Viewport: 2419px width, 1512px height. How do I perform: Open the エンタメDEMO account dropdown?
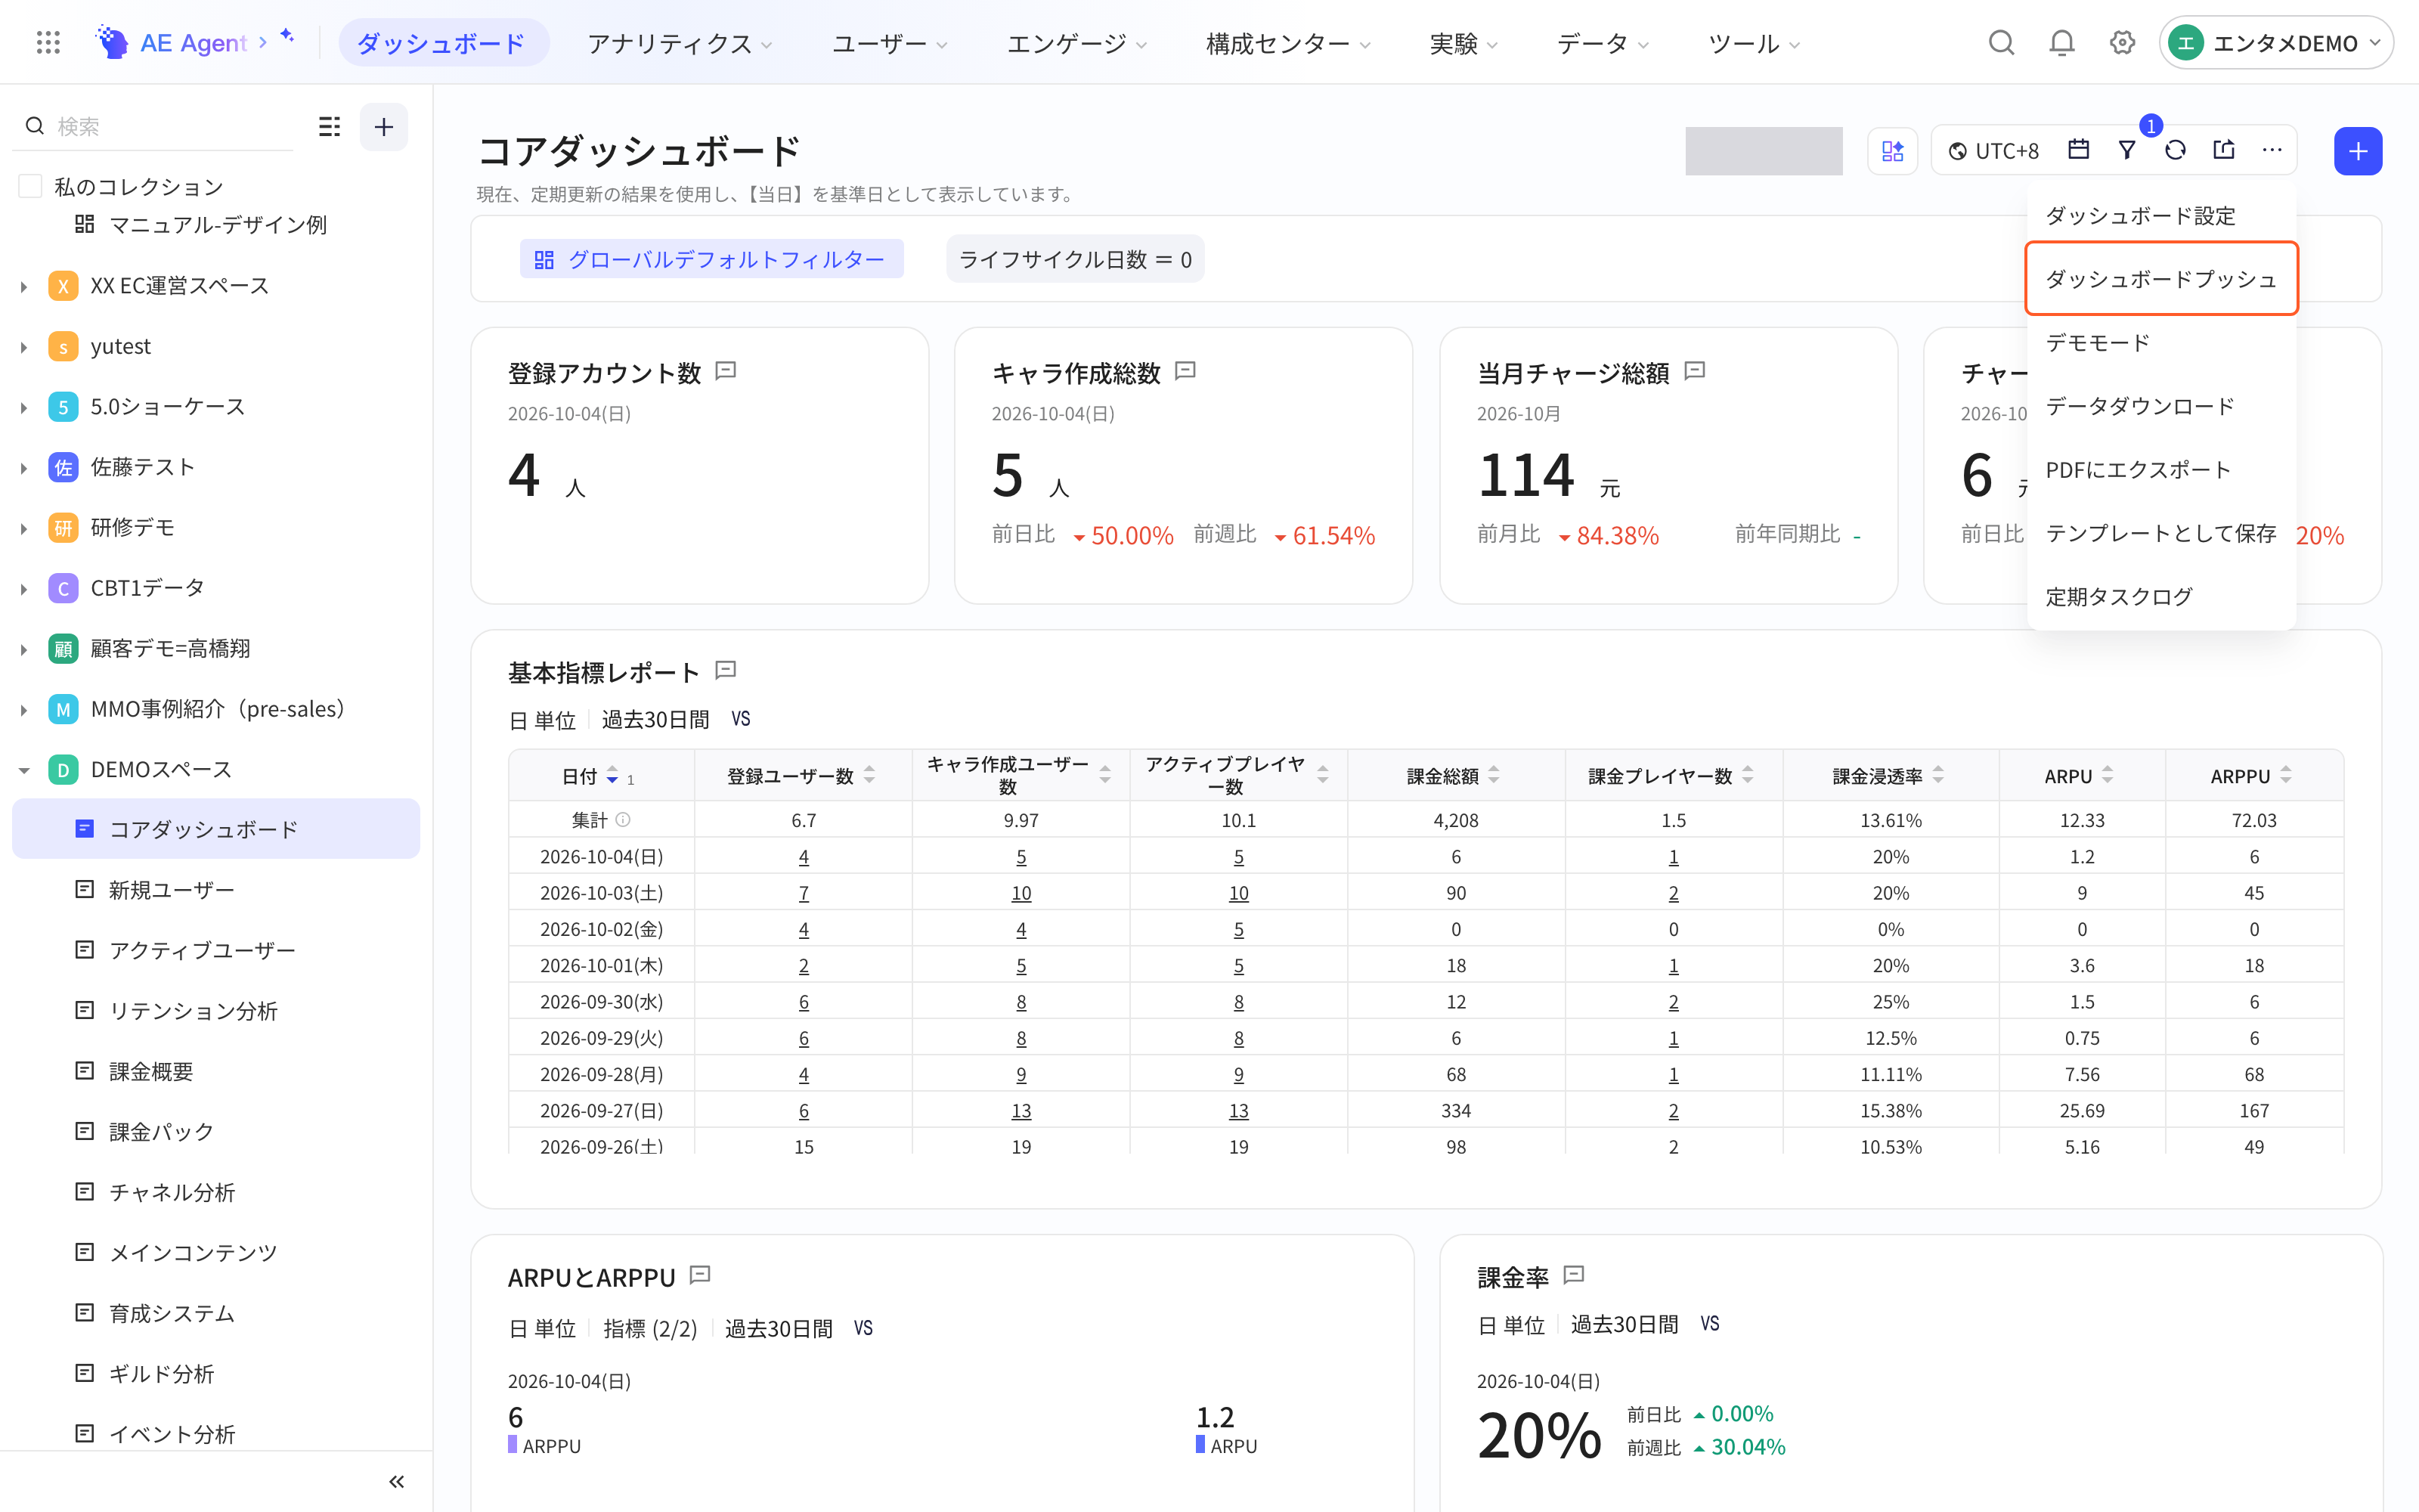click(2276, 43)
